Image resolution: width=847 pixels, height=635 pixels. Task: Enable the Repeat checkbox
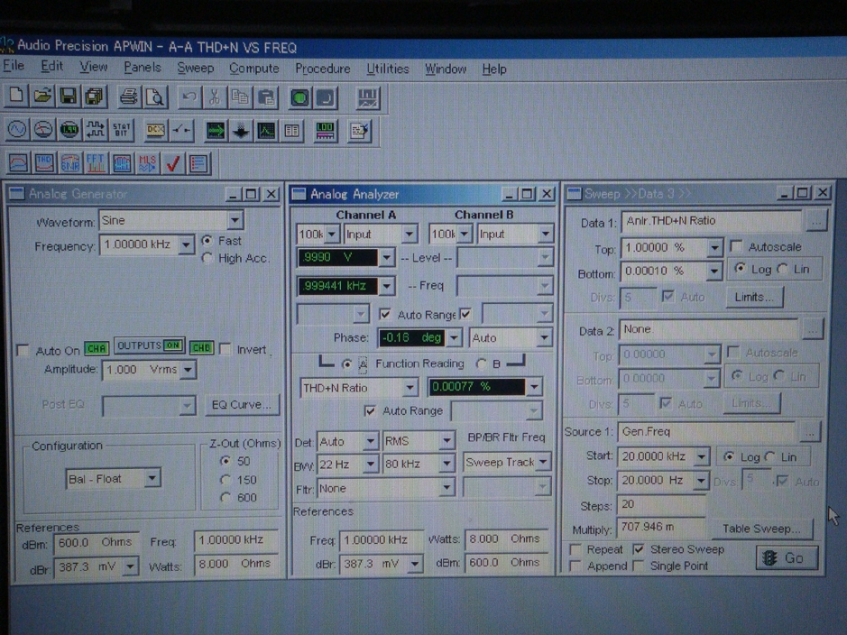tap(575, 549)
